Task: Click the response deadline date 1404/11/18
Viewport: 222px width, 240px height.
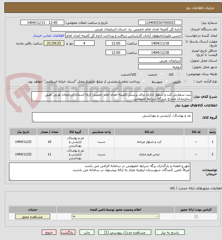Action: (x=160, y=43)
